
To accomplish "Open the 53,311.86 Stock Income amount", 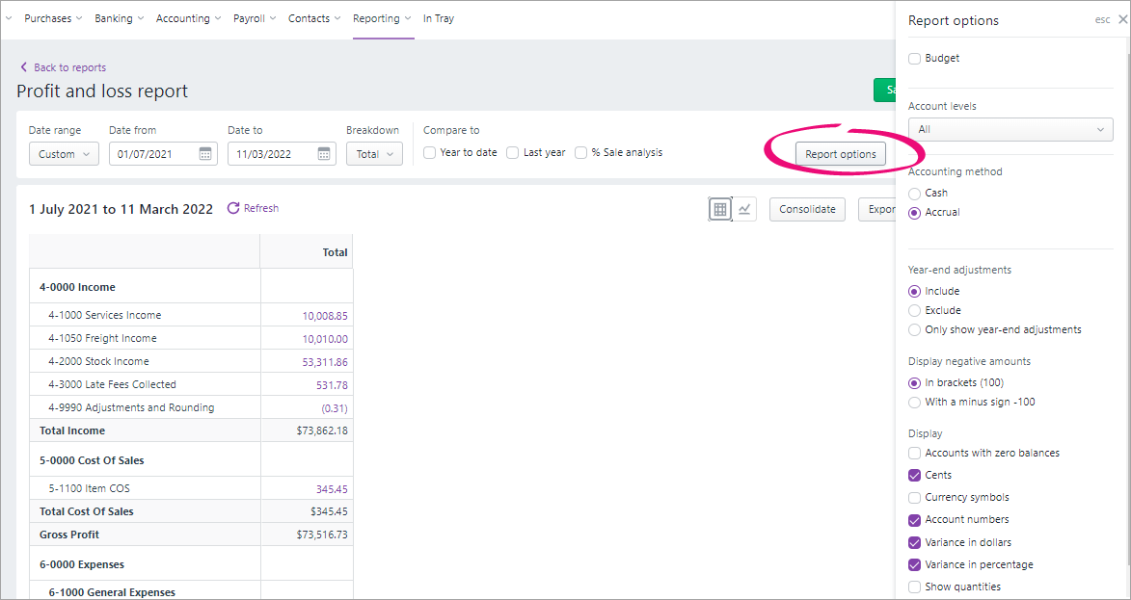I will 325,362.
